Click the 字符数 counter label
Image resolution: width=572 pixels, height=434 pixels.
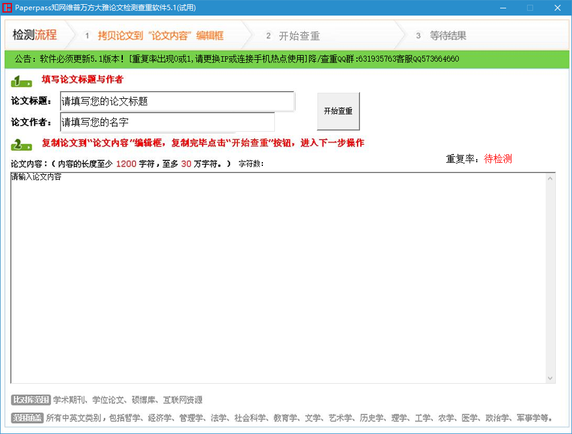[x=251, y=164]
